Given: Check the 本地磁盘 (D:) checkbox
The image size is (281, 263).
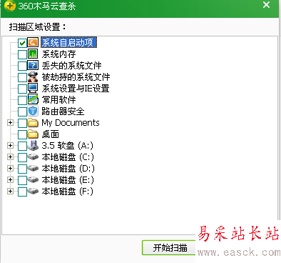Looking at the screenshot, I should pos(22,169).
